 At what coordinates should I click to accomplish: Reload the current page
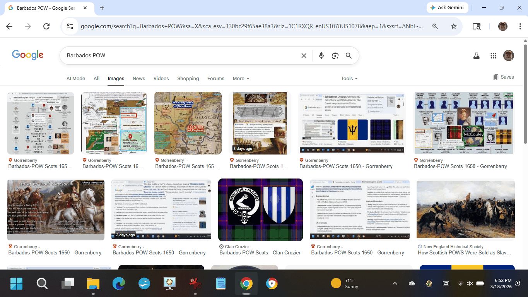[x=46, y=26]
